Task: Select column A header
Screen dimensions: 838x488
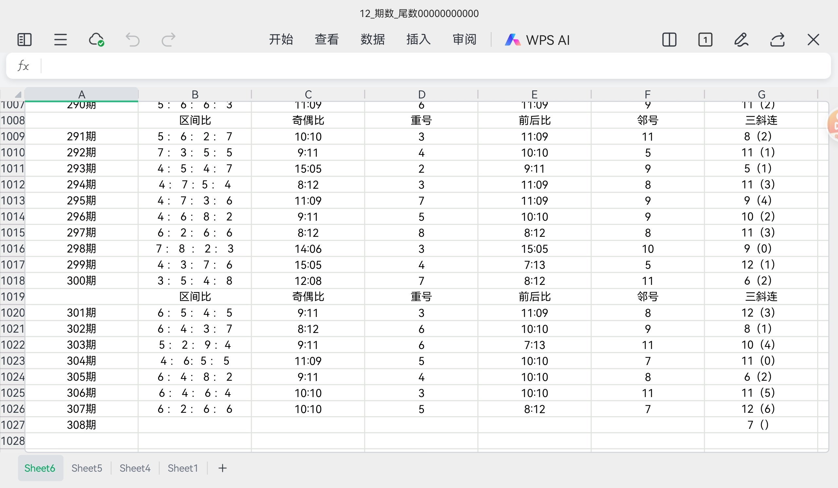Action: (82, 94)
